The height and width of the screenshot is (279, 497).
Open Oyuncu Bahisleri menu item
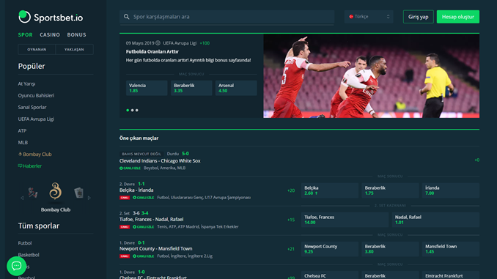(36, 96)
